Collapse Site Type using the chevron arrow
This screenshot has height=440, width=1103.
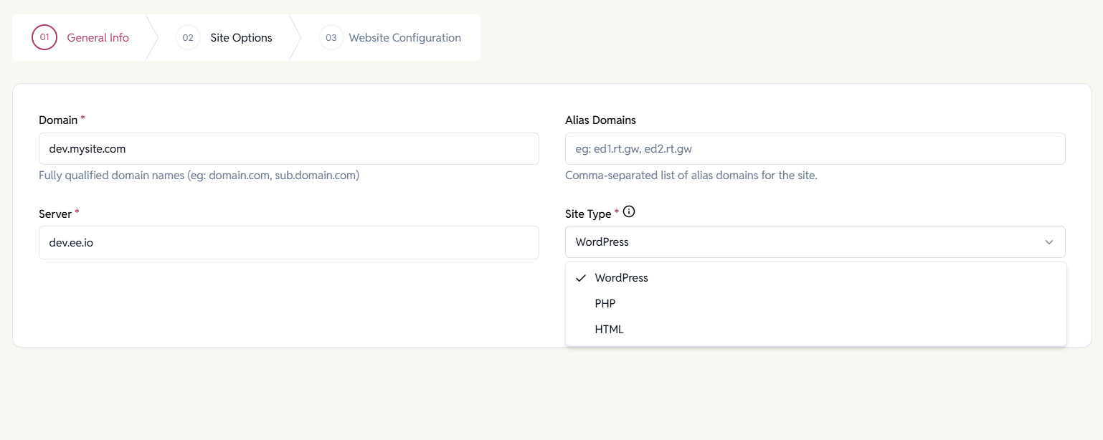click(1049, 242)
